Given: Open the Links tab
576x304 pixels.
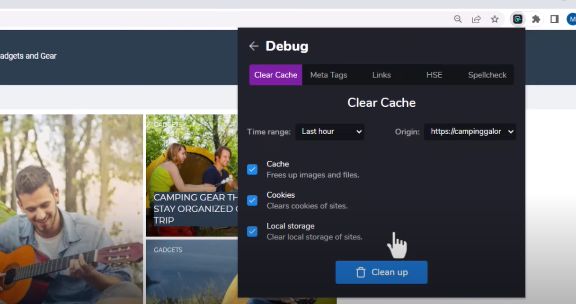Looking at the screenshot, I should point(381,75).
